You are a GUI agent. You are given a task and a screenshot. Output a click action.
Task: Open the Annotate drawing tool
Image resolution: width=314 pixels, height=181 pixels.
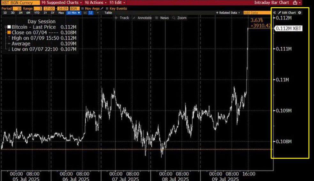[x=142, y=18]
